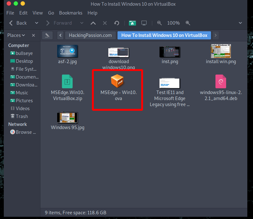Select download windows10.png thumbnail
Viewport: 253px width, 219px height.
[x=118, y=52]
